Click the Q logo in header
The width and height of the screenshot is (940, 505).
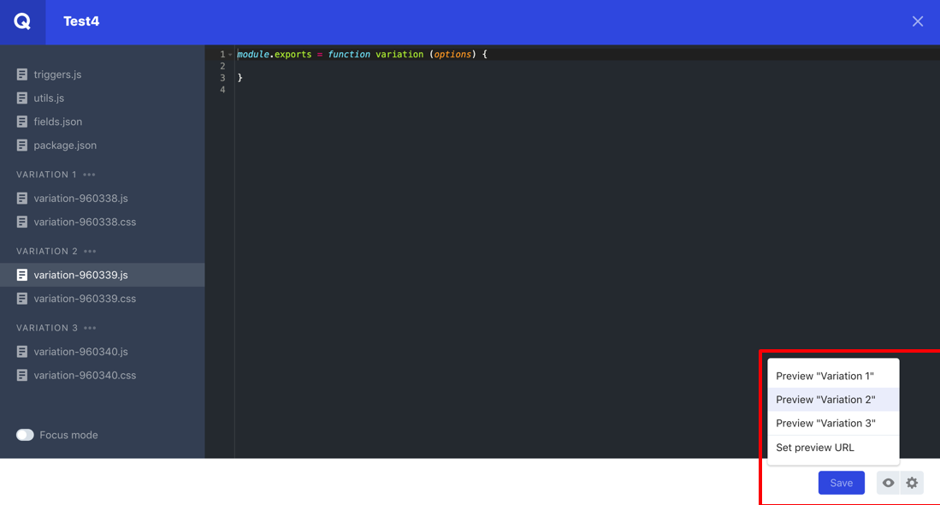[22, 21]
